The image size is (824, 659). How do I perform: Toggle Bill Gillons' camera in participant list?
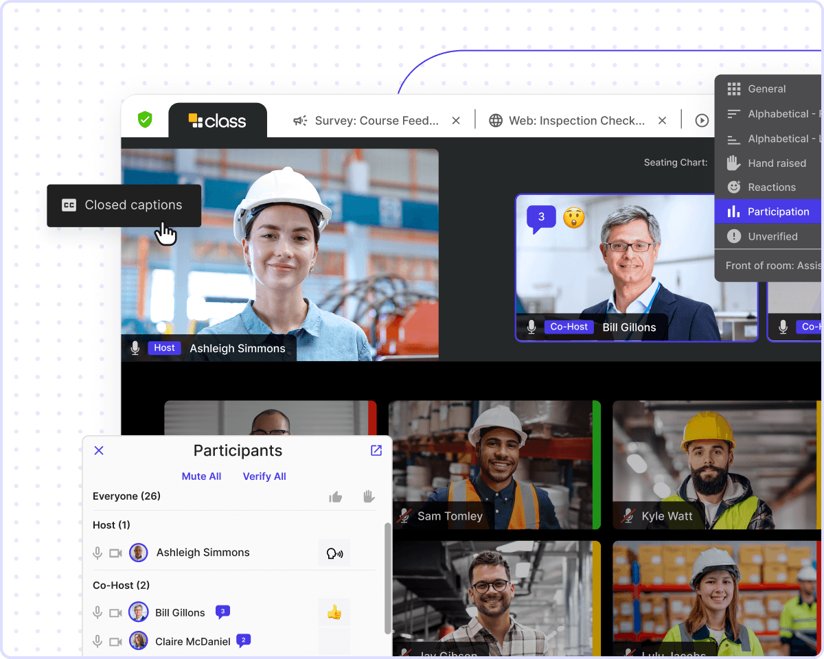(x=115, y=613)
